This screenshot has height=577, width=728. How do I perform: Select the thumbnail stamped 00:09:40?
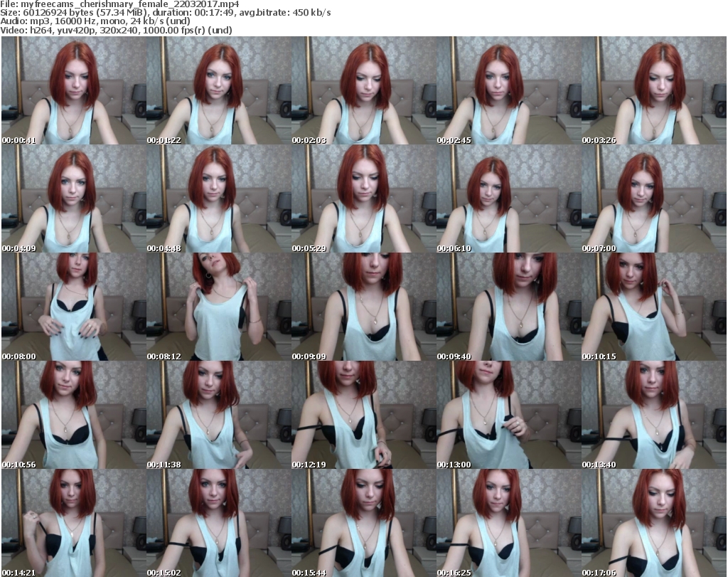(x=509, y=307)
